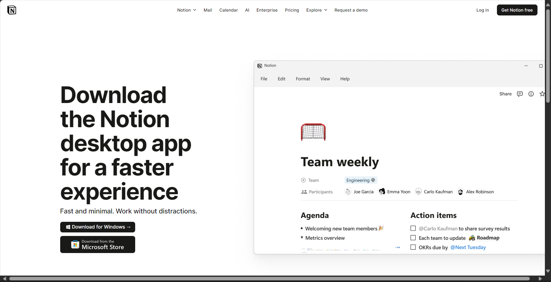
Task: Click the Microsoft Store bag icon
Action: click(x=75, y=244)
